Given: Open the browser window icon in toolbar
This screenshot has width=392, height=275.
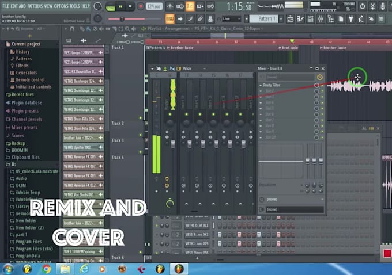Looking at the screenshot, I should click(331, 19).
